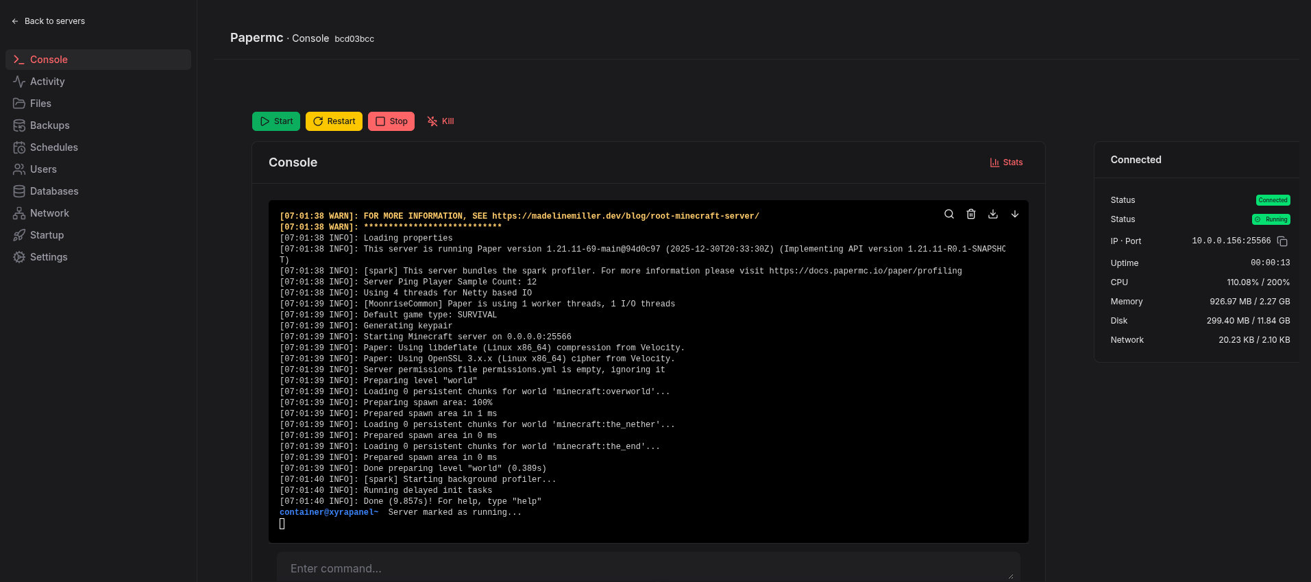Download console log via download icon
The height and width of the screenshot is (582, 1311).
(x=993, y=214)
